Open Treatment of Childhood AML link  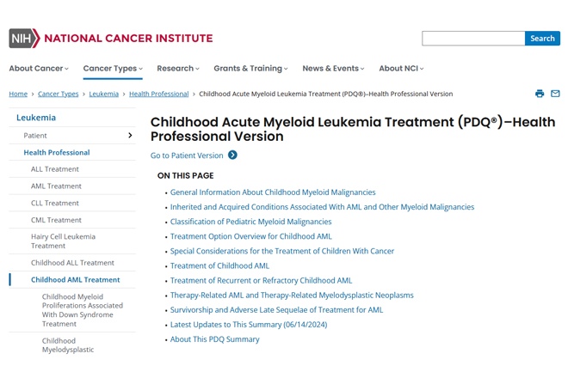tap(219, 265)
